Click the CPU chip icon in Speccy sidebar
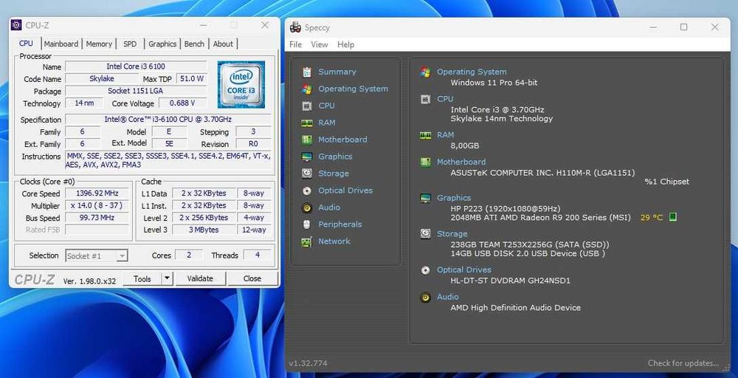Viewport: 738px width, 378px height. pos(307,106)
